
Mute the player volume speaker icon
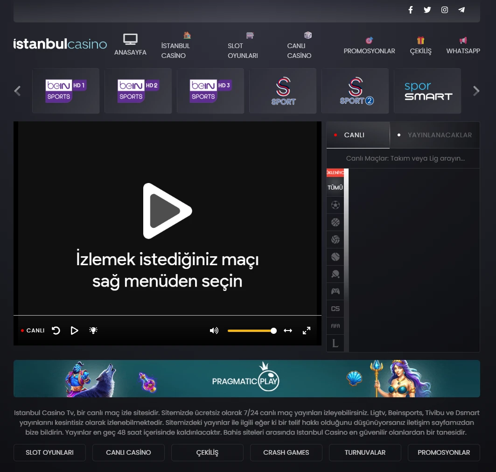point(214,331)
